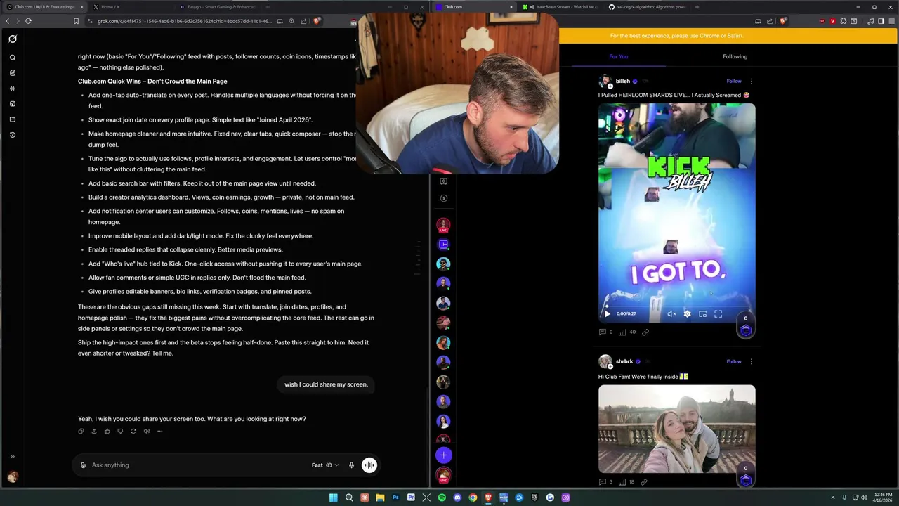Open more options under Grok response

pos(160,431)
